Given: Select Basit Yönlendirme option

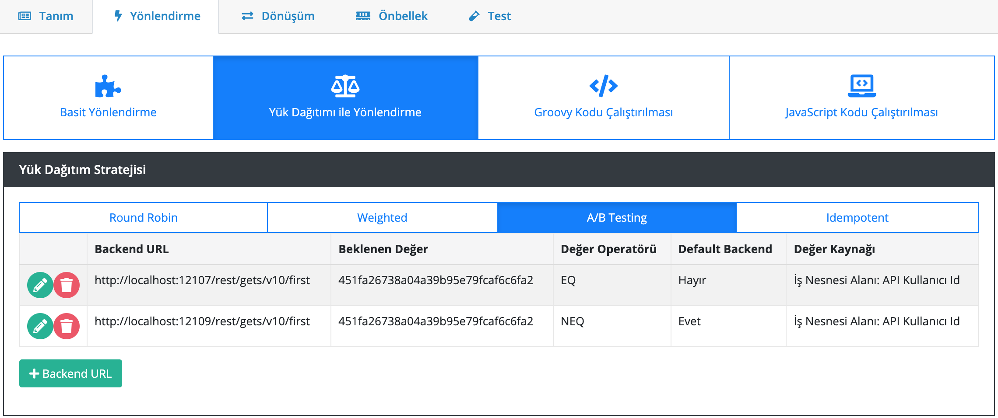Looking at the screenshot, I should (108, 98).
